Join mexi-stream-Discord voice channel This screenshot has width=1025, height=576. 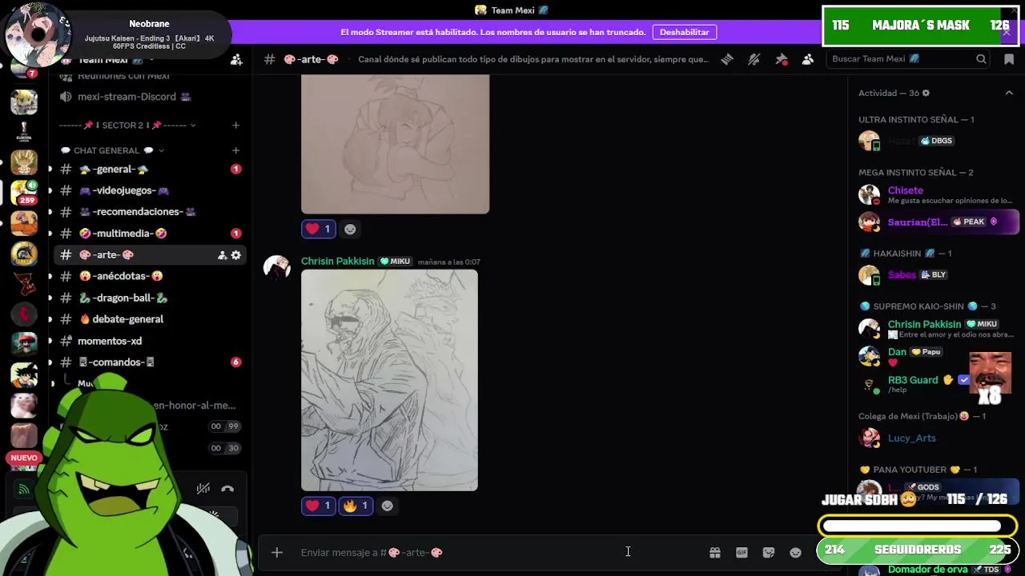(x=151, y=97)
